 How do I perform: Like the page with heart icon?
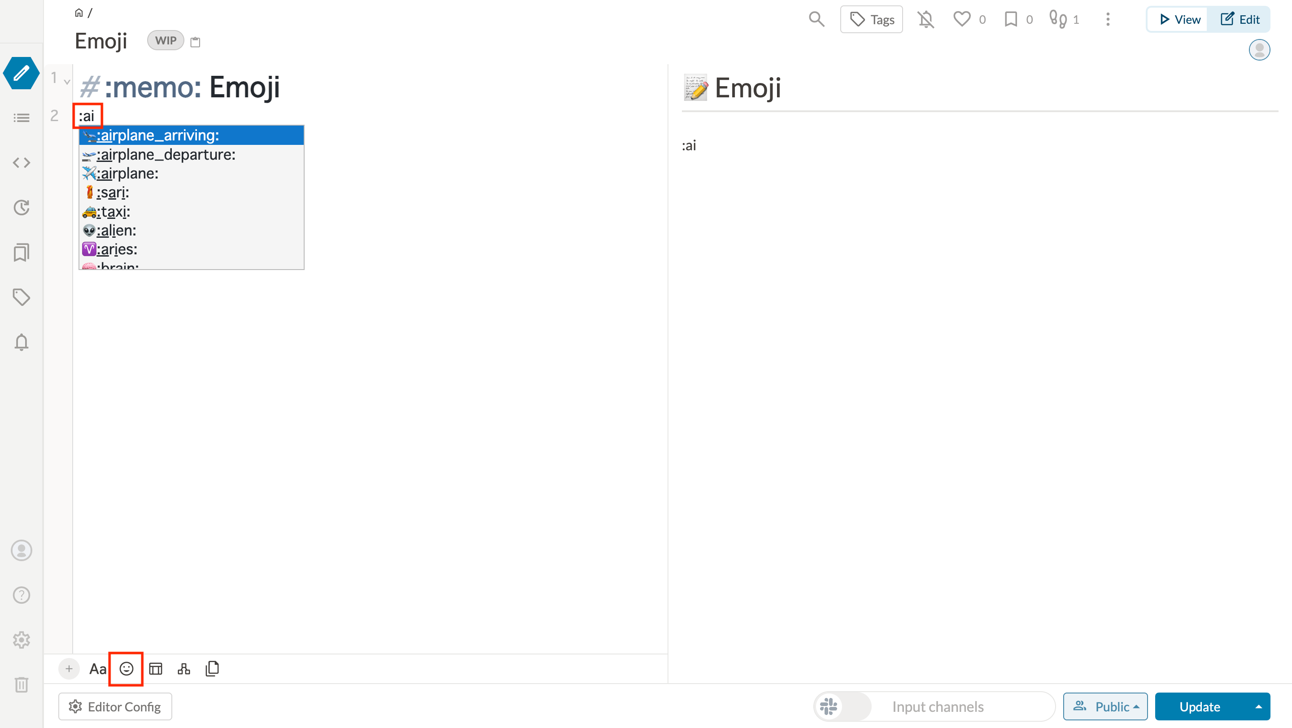pos(962,20)
